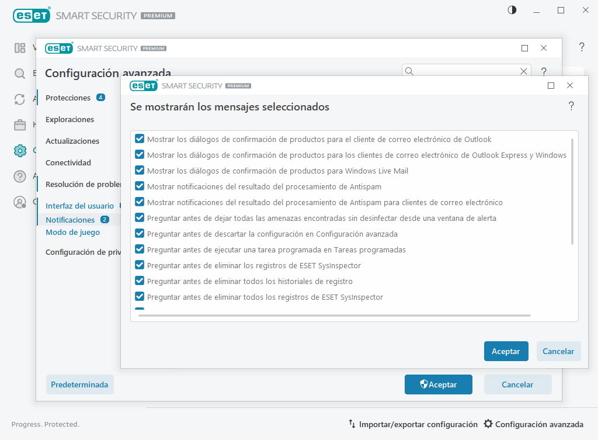The height and width of the screenshot is (440, 598).
Task: Click the computer scan magnifier sidebar icon
Action: click(x=20, y=74)
